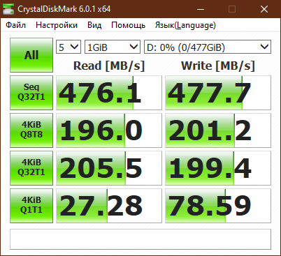Open the drive selector showing D: 0%
Image resolution: width=281 pixels, height=256 pixels.
click(x=208, y=47)
